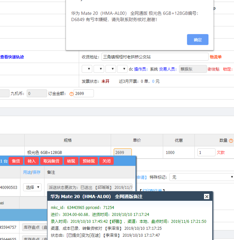Click the 单价 2699 input field

(123, 152)
